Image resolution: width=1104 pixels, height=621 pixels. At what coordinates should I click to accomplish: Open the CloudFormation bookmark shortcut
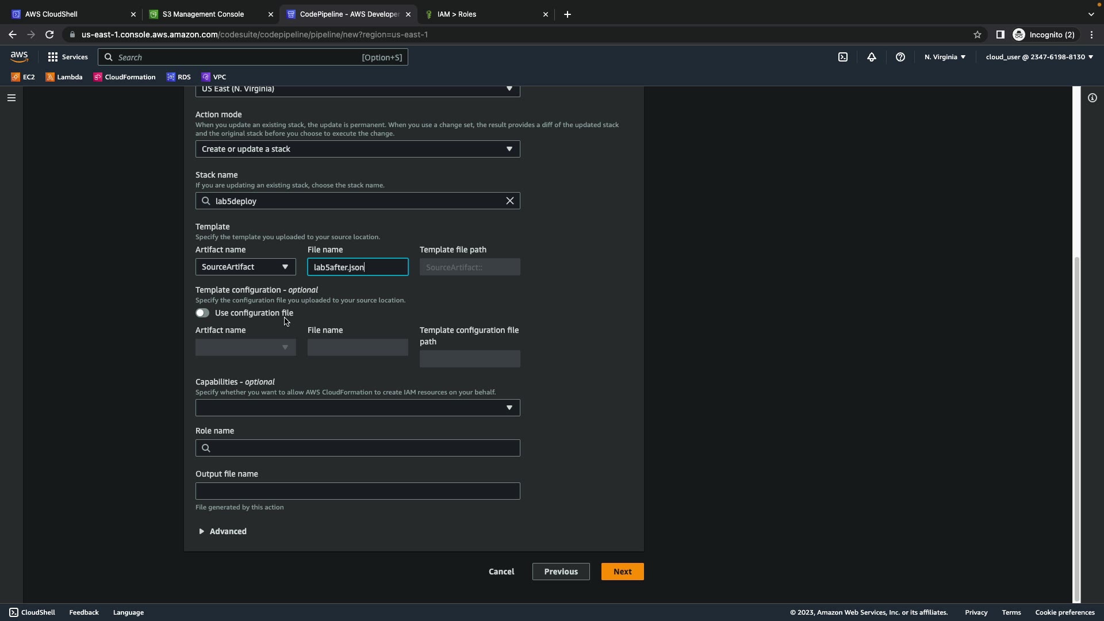click(125, 77)
